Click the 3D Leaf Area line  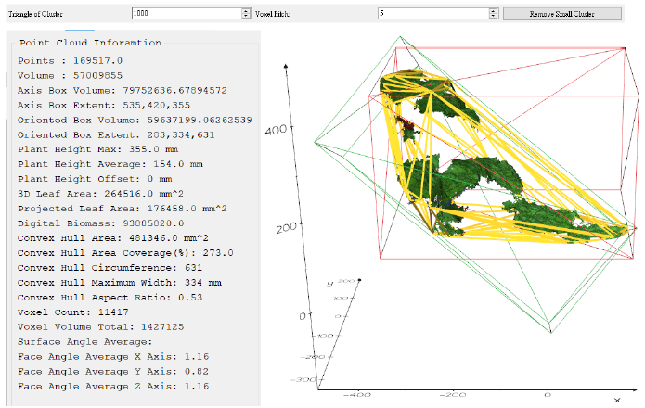pos(100,194)
